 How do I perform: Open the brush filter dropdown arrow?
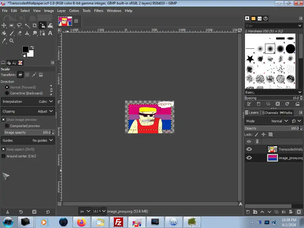pos(300,26)
